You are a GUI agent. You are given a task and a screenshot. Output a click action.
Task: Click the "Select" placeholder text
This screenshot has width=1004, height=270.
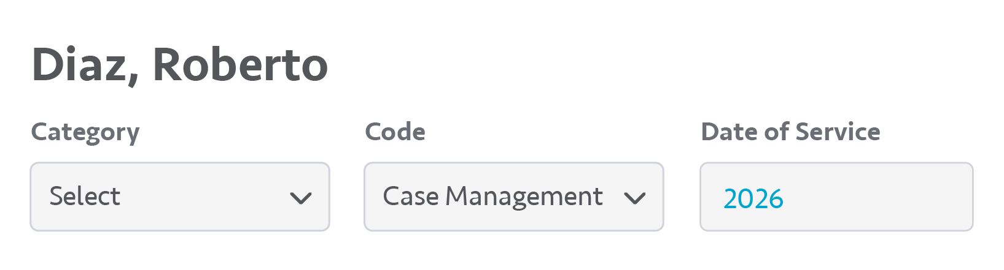tap(85, 197)
